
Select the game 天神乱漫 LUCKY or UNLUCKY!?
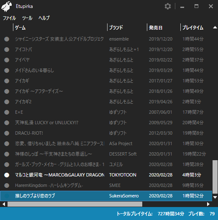point(46,123)
